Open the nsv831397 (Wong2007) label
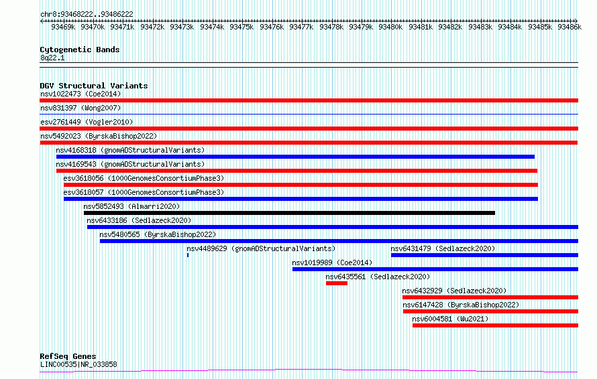The width and height of the screenshot is (597, 379). coord(80,108)
